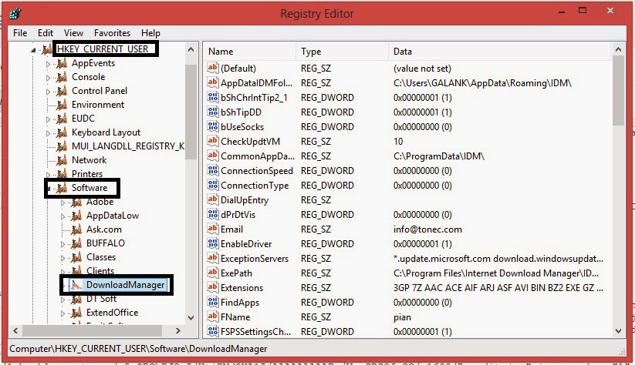Open the Edit menu

(x=46, y=33)
